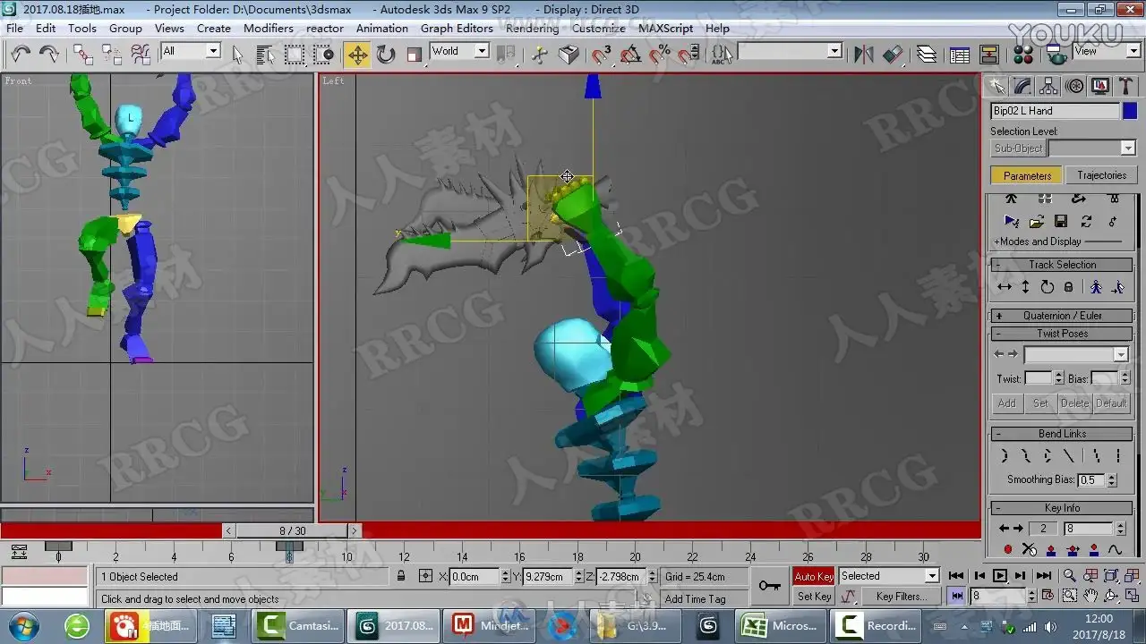This screenshot has height=644, width=1146.
Task: Select the Pan View hand tool
Action: 1090,596
